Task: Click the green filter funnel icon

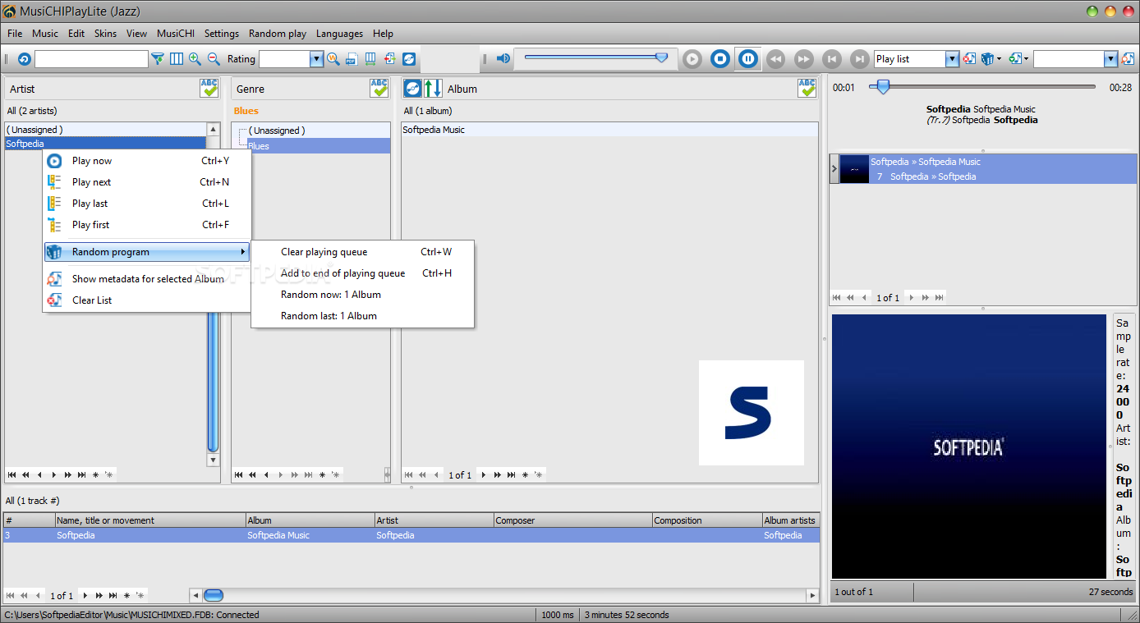Action: 158,59
